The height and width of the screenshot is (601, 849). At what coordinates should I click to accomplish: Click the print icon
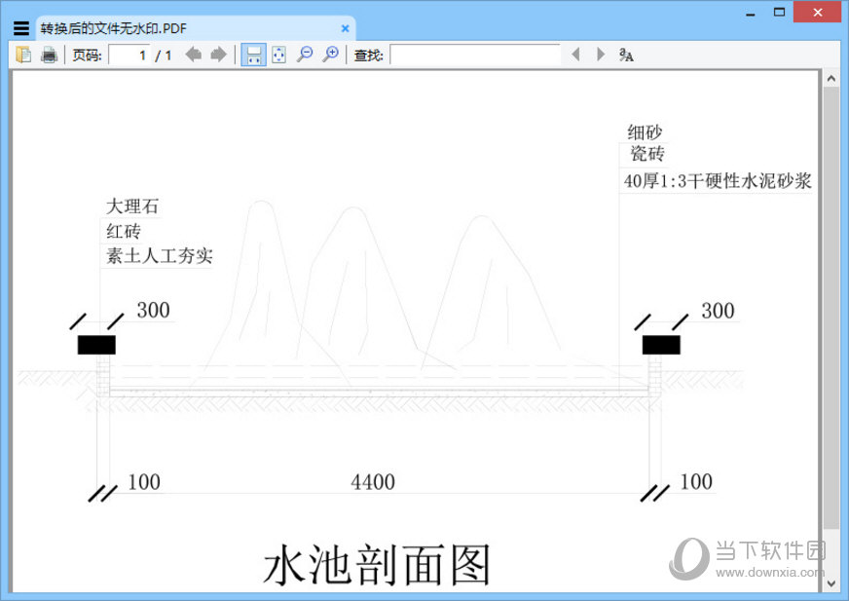point(50,55)
